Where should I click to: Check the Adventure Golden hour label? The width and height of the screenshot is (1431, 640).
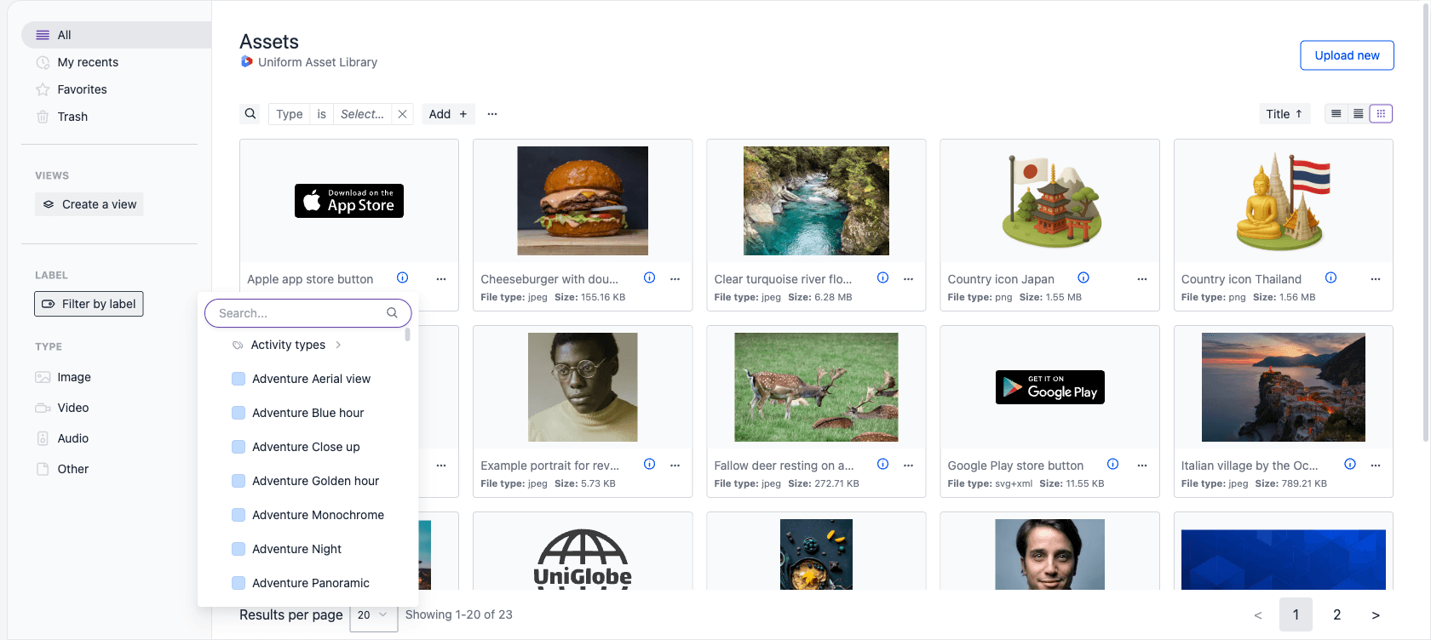[238, 481]
